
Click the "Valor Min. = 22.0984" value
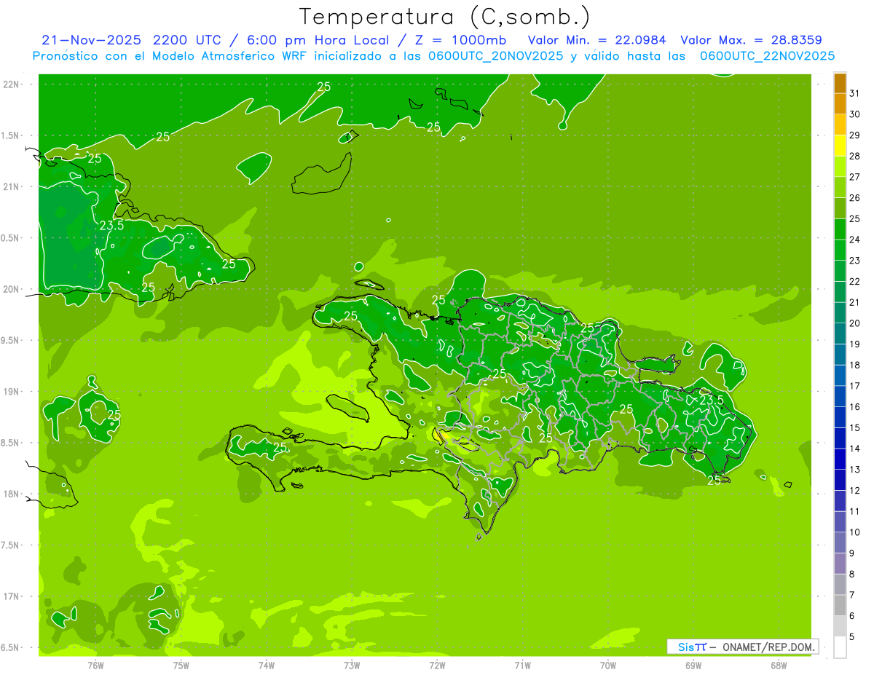597,40
